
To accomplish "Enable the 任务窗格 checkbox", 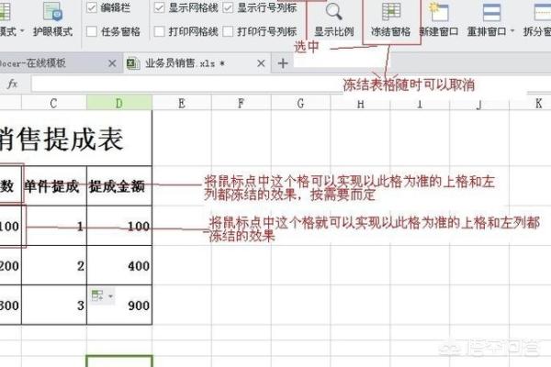I will coord(91,31).
